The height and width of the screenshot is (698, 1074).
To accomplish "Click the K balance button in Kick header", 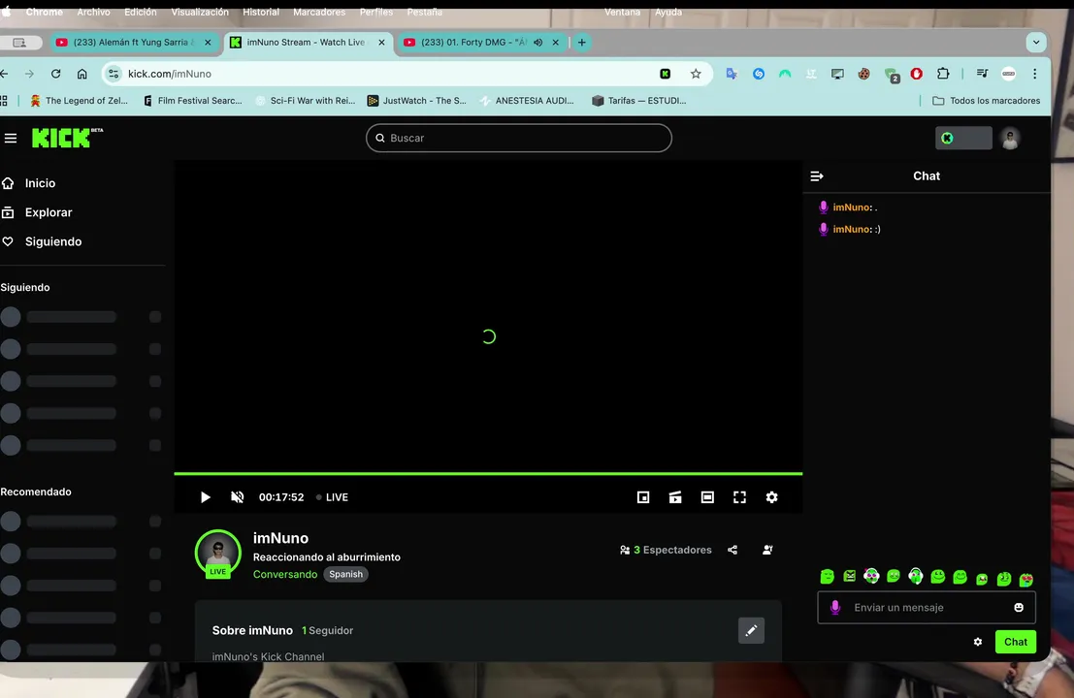I will (x=963, y=139).
